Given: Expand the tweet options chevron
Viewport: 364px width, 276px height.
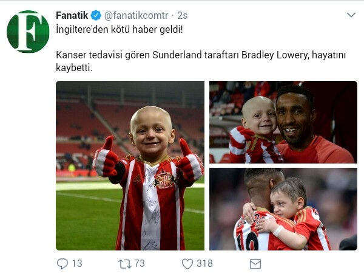Looking at the screenshot, I should point(351,15).
